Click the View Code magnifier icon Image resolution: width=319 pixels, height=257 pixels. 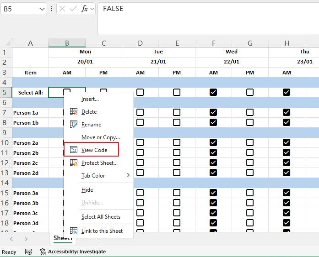[74, 150]
